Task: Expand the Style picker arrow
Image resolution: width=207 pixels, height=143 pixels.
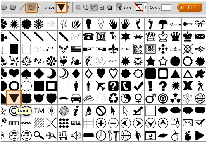Action: click(x=146, y=7)
